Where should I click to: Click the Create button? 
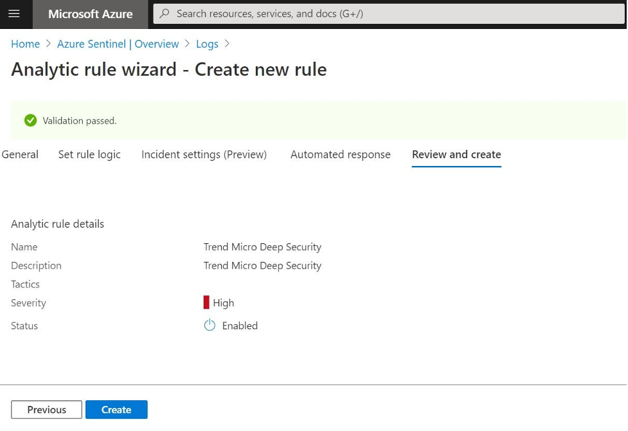point(116,409)
